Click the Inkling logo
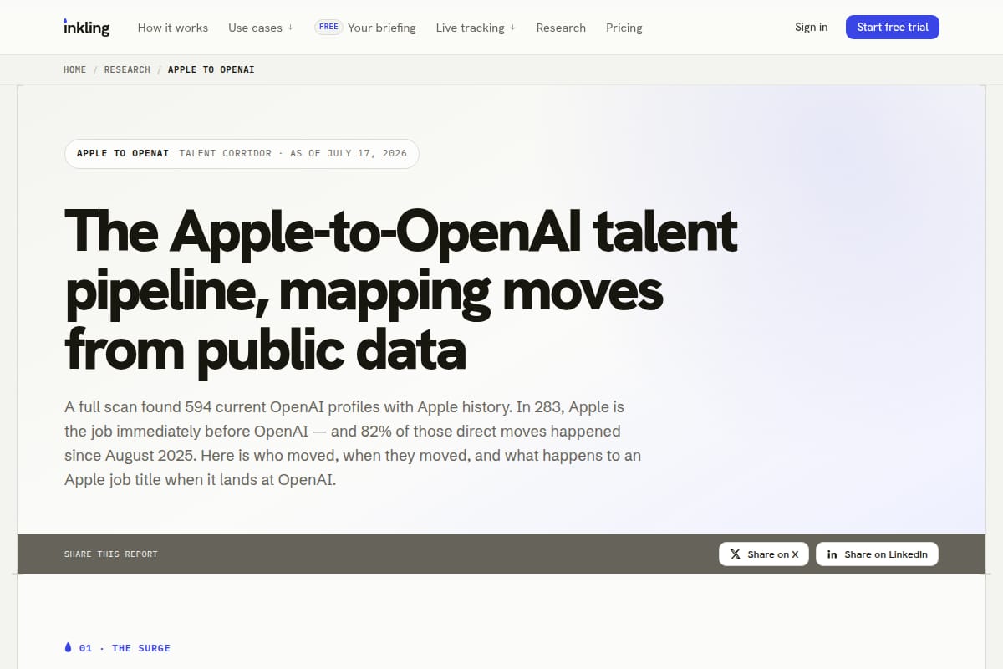Image resolution: width=1003 pixels, height=669 pixels. click(x=86, y=28)
